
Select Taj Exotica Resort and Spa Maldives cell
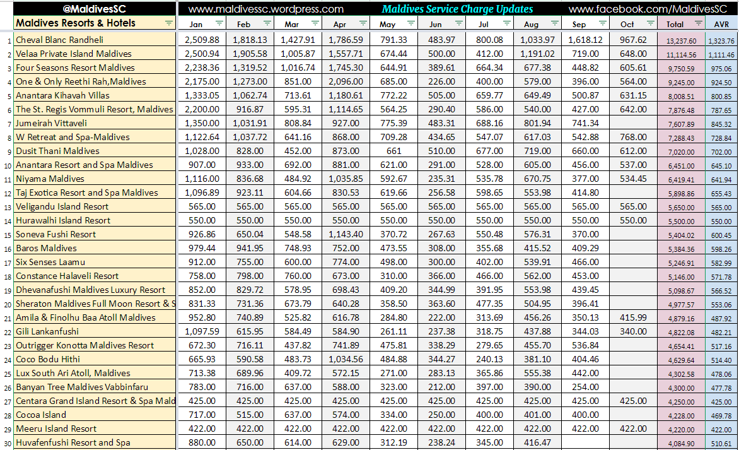coord(95,192)
